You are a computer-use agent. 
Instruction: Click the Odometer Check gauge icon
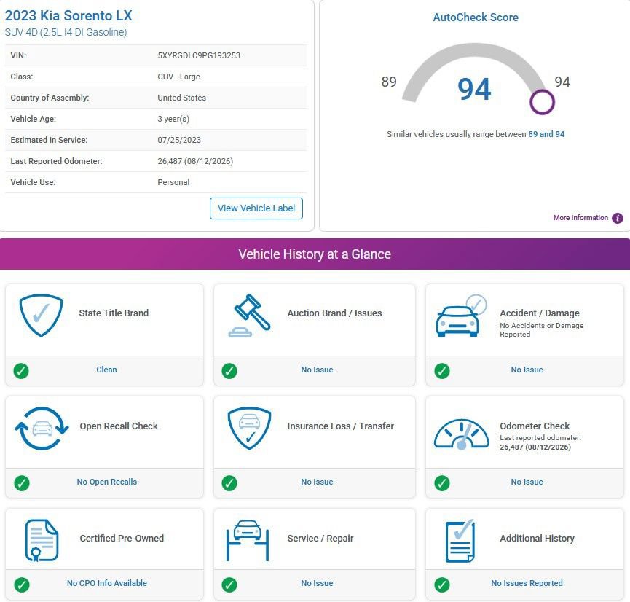461,434
